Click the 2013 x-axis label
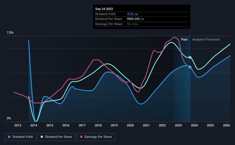 (x=18, y=125)
